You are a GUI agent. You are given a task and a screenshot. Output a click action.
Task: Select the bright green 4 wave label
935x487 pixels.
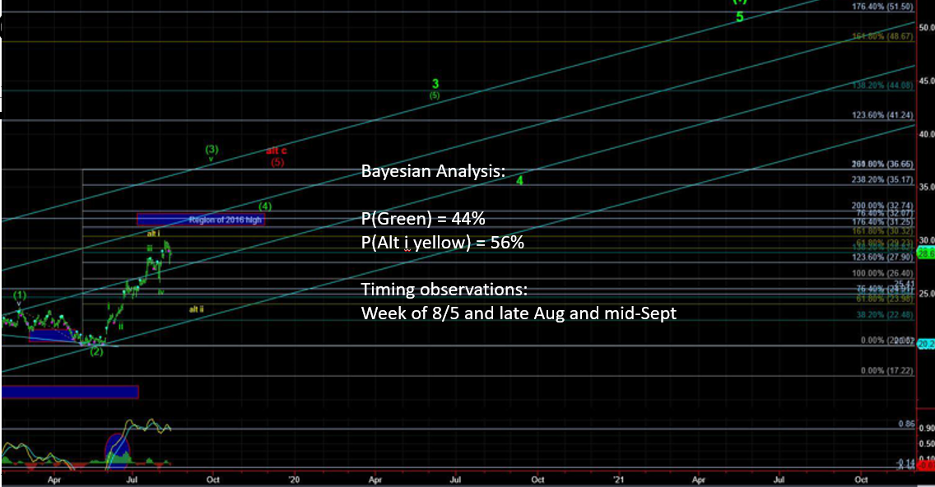pyautogui.click(x=519, y=179)
